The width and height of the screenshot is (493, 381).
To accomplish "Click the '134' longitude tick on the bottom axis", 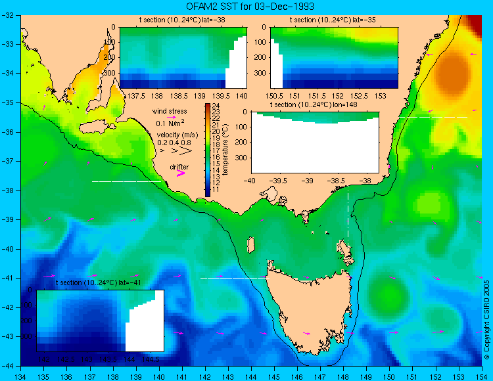I will [x=21, y=377].
